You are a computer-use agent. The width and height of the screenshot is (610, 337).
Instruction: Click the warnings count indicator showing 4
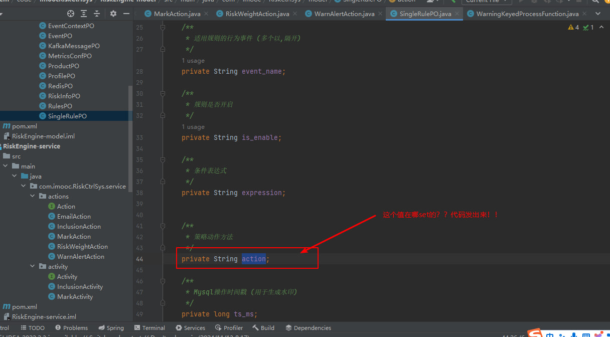coord(573,27)
